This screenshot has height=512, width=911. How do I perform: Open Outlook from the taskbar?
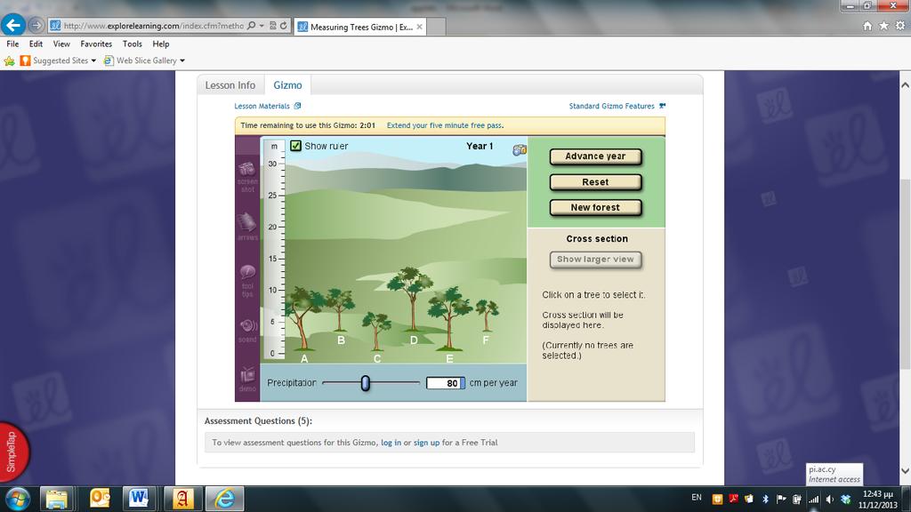(100, 500)
